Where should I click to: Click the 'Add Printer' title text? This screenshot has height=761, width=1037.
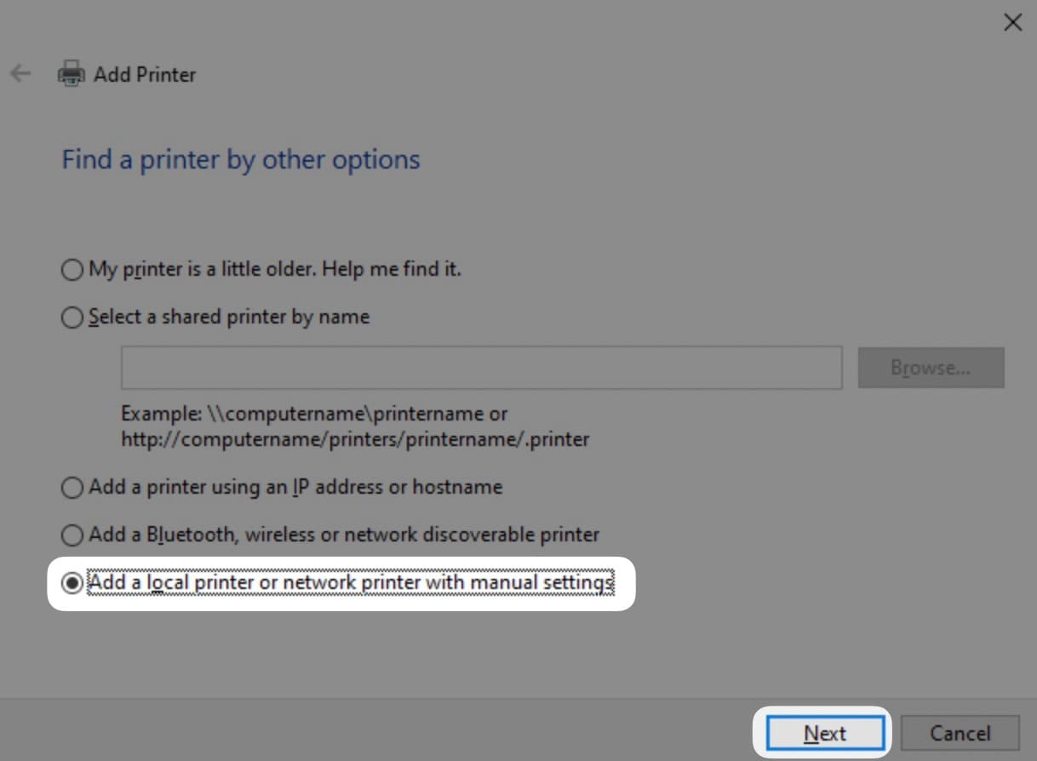145,75
